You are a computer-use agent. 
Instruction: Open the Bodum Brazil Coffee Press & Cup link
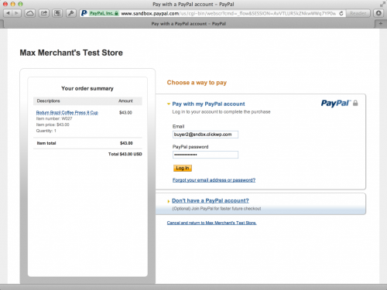tap(67, 113)
